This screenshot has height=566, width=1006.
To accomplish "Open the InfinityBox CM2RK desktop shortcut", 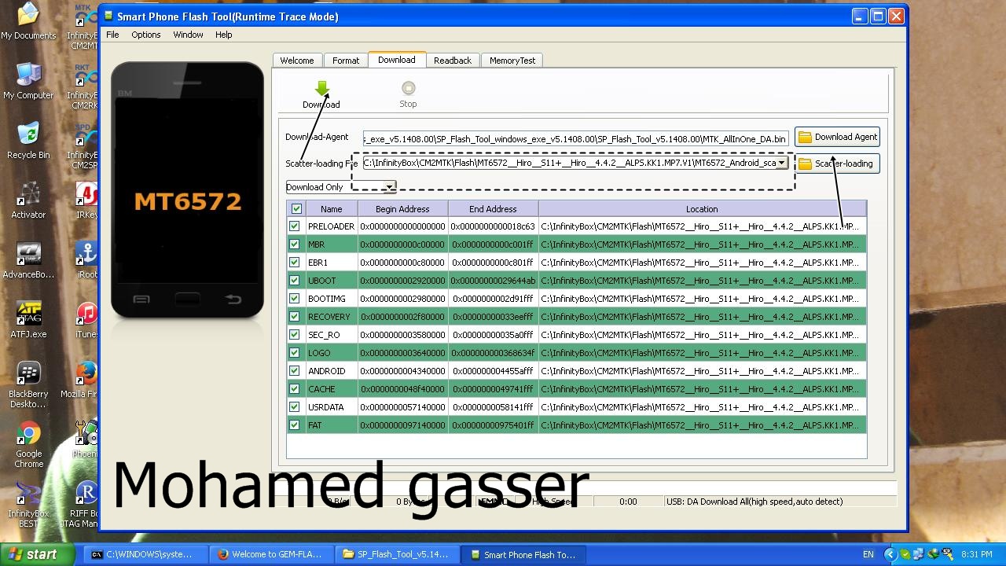I will (83, 86).
